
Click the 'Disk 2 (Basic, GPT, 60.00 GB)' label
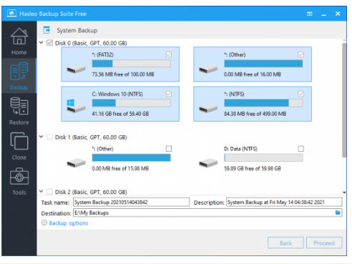(x=91, y=192)
